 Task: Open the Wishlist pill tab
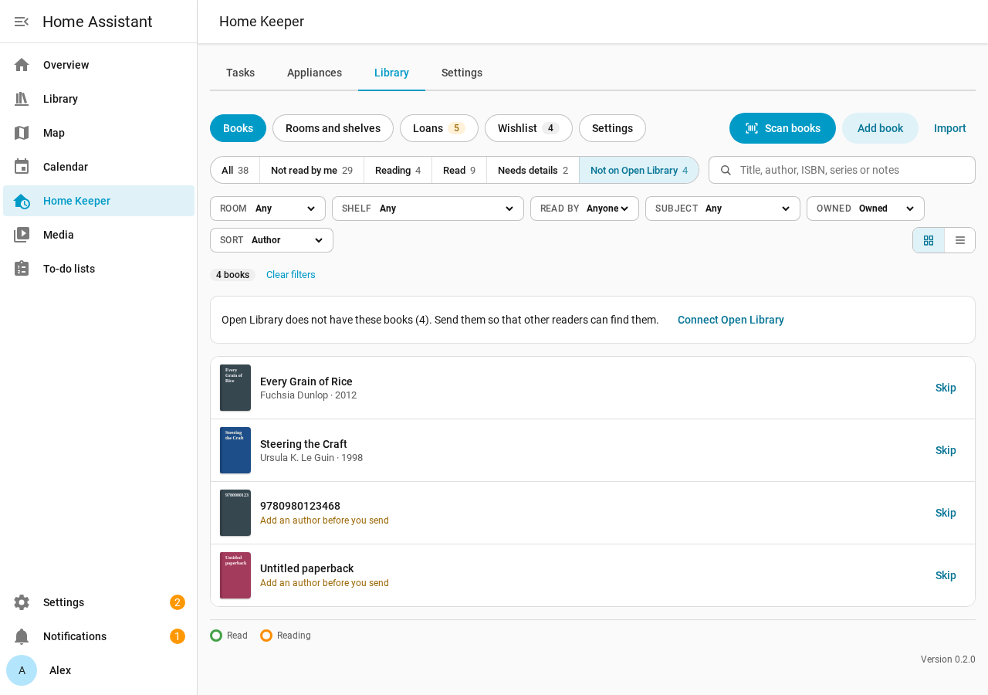click(529, 128)
